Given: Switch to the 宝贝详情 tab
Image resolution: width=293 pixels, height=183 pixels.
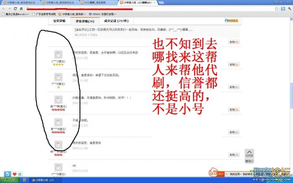Looking at the screenshot, I should pyautogui.click(x=59, y=21).
